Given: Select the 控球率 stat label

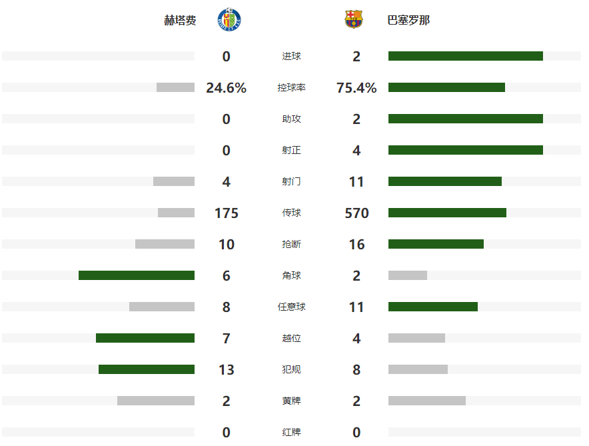Looking at the screenshot, I should coord(291,87).
